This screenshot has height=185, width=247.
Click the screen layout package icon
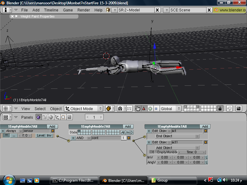click(108, 10)
